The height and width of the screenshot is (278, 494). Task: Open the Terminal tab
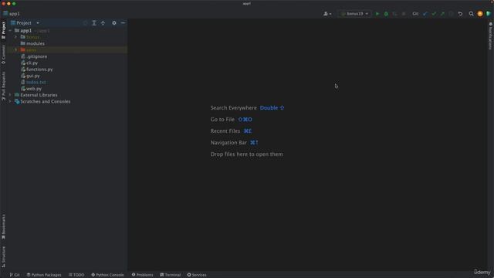point(170,275)
